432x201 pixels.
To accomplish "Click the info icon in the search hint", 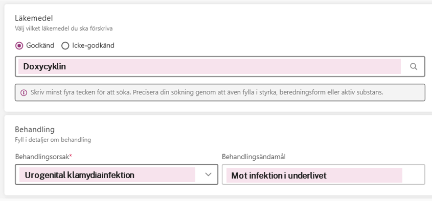I will click(x=24, y=92).
